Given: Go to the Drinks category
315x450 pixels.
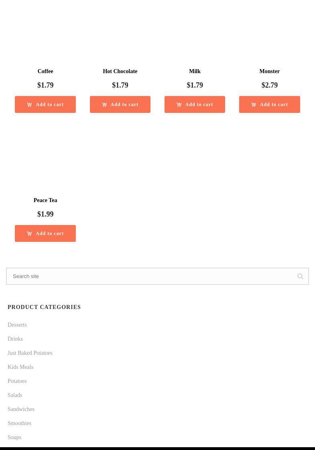Looking at the screenshot, I should [x=15, y=339].
